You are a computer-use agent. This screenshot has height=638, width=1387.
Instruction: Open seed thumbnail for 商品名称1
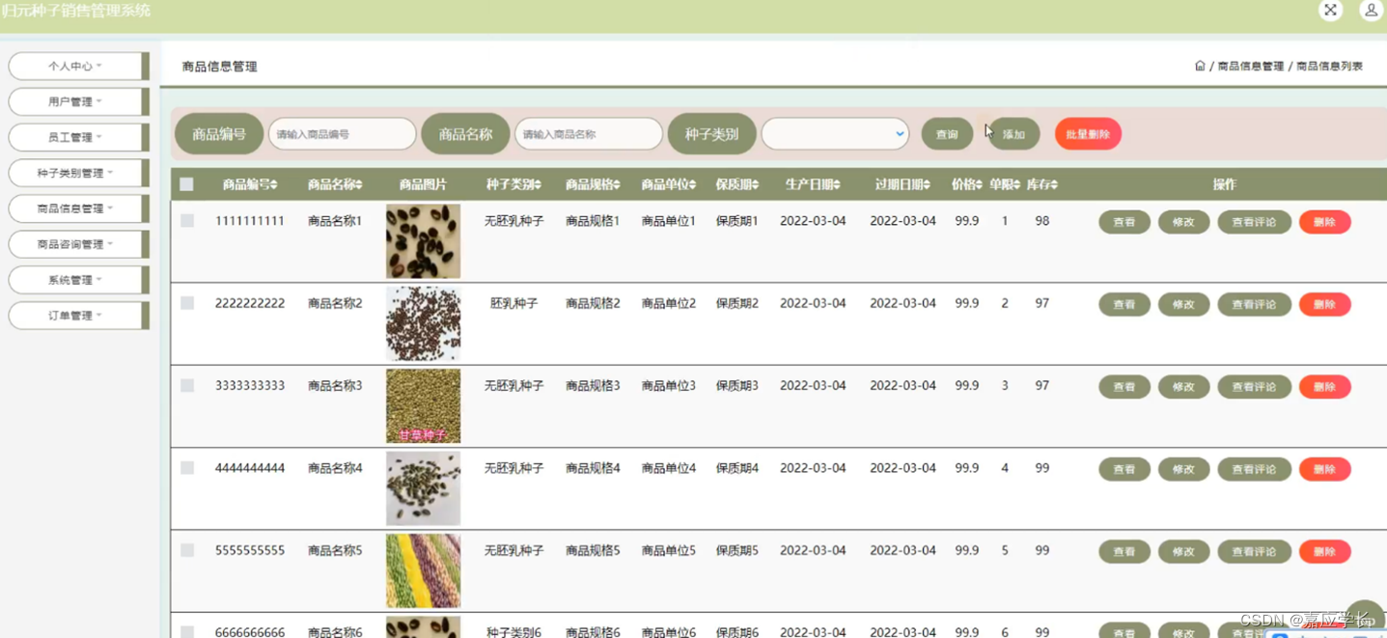(423, 241)
